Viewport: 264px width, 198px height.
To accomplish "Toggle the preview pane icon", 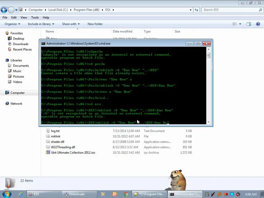I will point(249,24).
